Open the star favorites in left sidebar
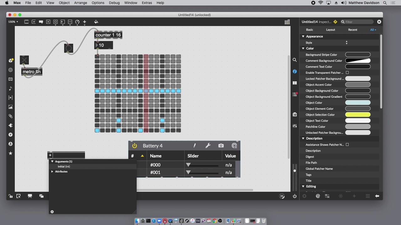This screenshot has width=401, height=225. (x=11, y=153)
